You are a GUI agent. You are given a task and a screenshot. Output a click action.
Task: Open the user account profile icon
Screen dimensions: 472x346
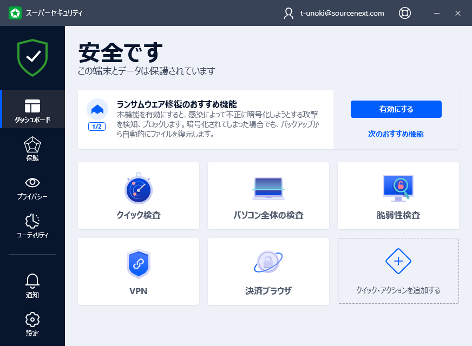pyautogui.click(x=289, y=13)
